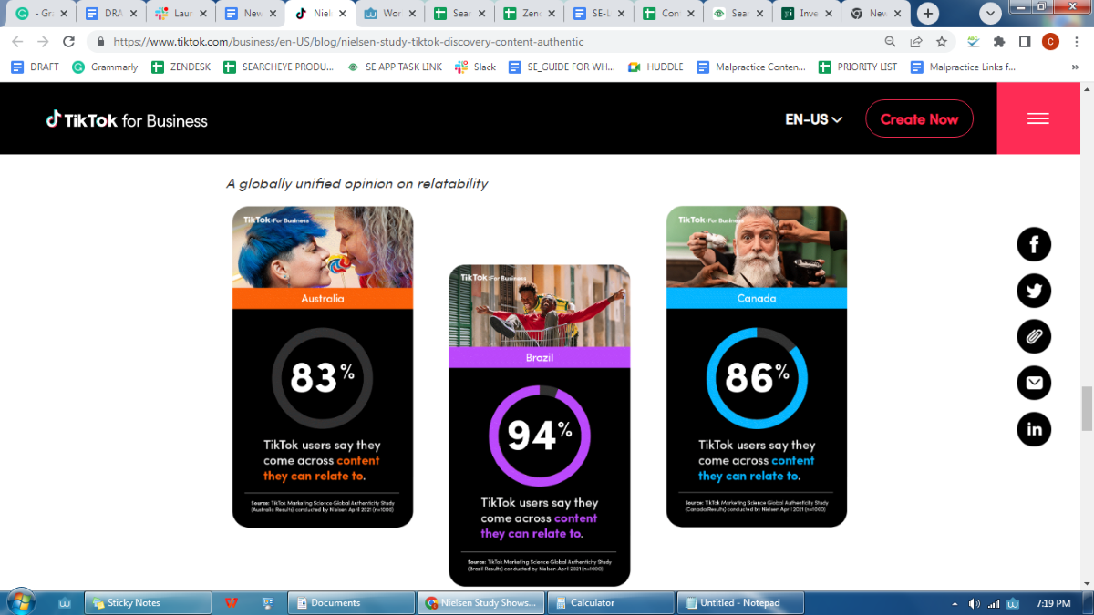The height and width of the screenshot is (615, 1094).
Task: Bookmark this page with star icon
Action: [x=942, y=42]
